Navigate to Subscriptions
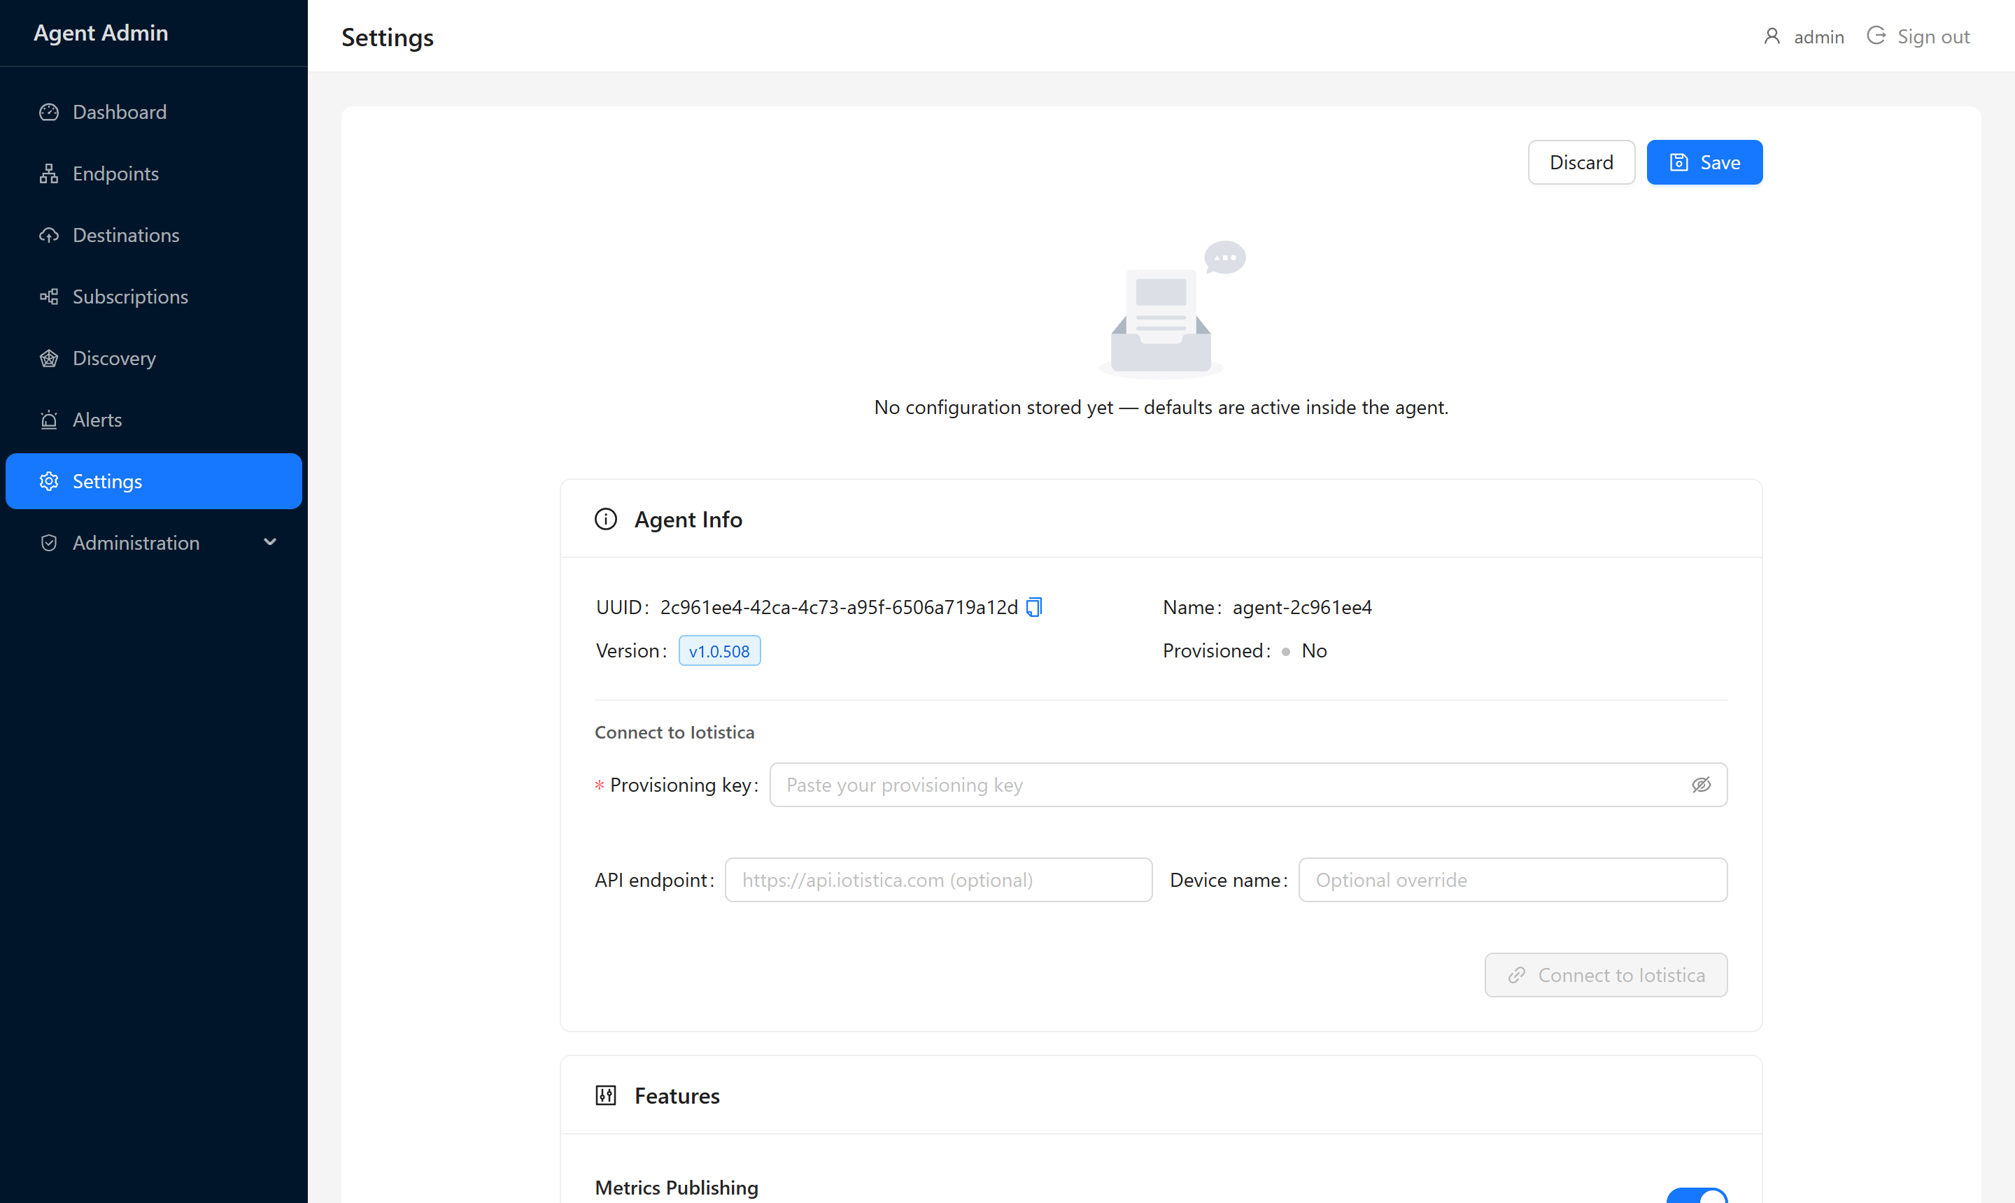Viewport: 2015px width, 1203px height. coord(154,297)
